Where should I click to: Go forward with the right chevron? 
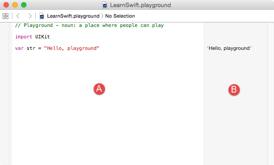(x=30, y=16)
